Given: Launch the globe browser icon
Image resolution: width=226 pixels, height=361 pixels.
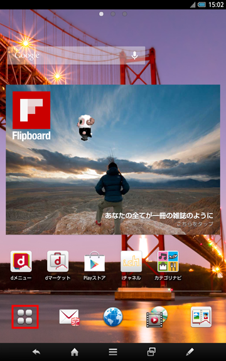Looking at the screenshot, I should click(x=113, y=317).
